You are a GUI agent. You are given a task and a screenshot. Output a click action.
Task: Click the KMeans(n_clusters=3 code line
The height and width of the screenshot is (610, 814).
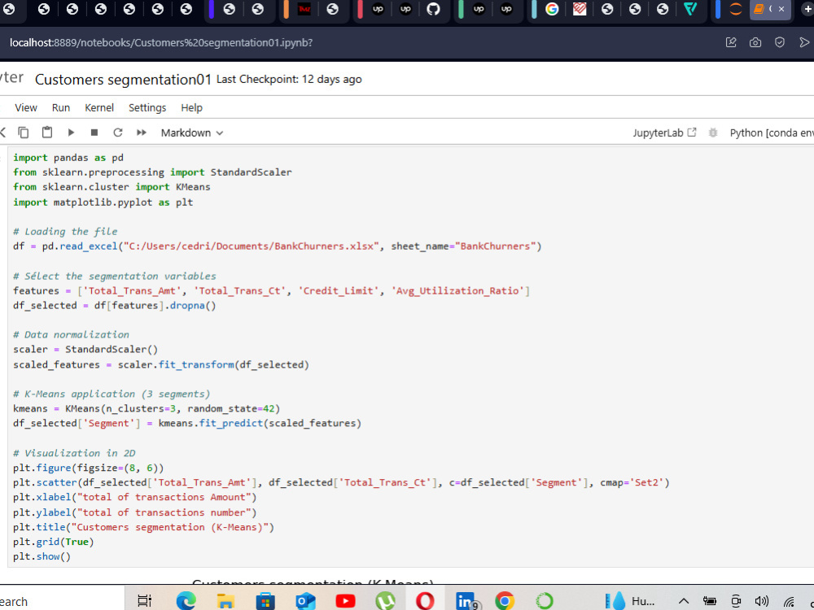(147, 408)
